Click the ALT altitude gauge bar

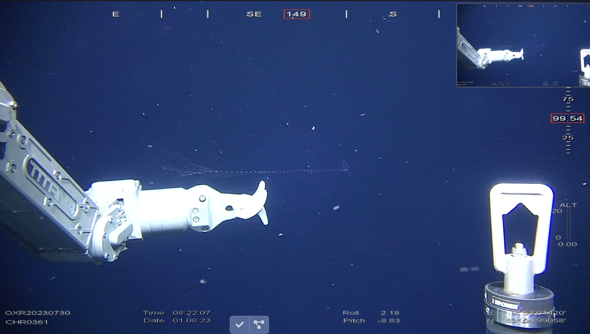click(569, 224)
